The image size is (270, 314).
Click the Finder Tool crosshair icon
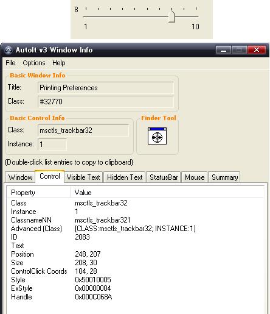157,136
